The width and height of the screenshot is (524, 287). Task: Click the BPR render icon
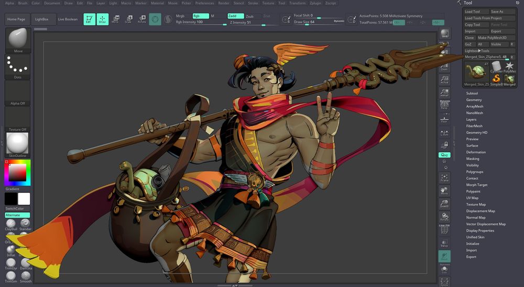click(444, 33)
